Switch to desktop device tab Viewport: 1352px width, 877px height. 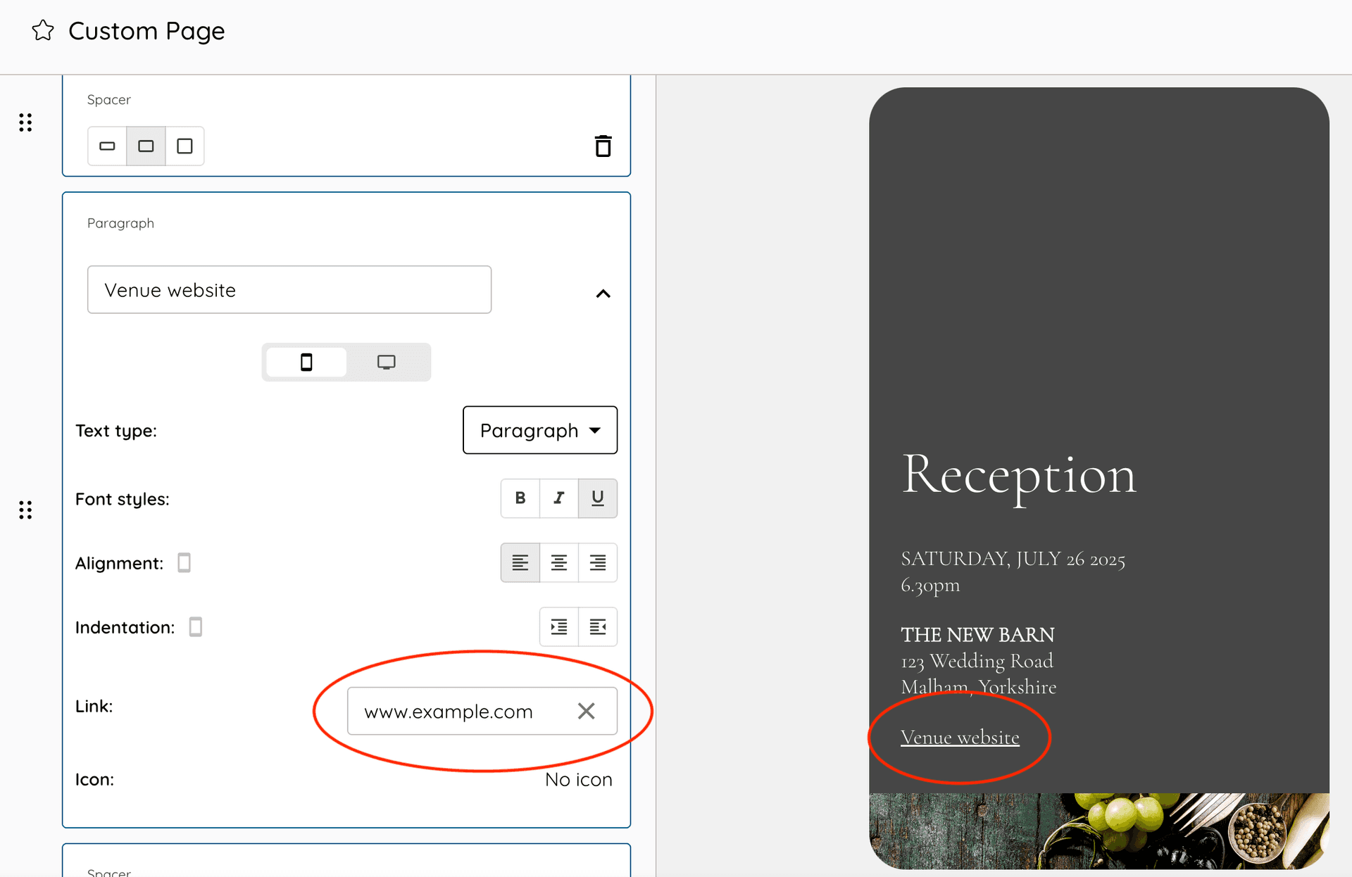pyautogui.click(x=386, y=362)
